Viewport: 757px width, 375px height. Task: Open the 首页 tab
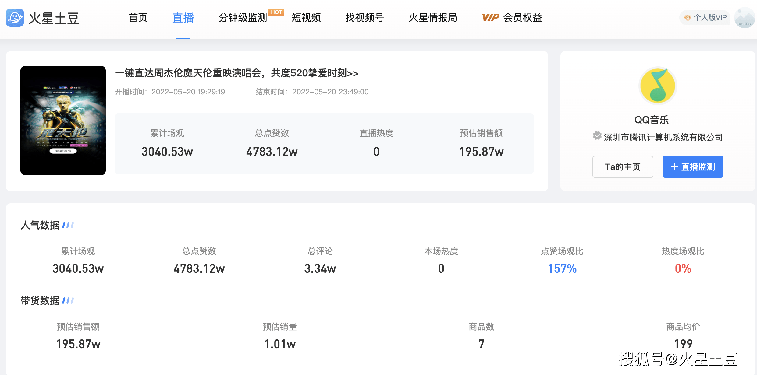click(x=138, y=18)
